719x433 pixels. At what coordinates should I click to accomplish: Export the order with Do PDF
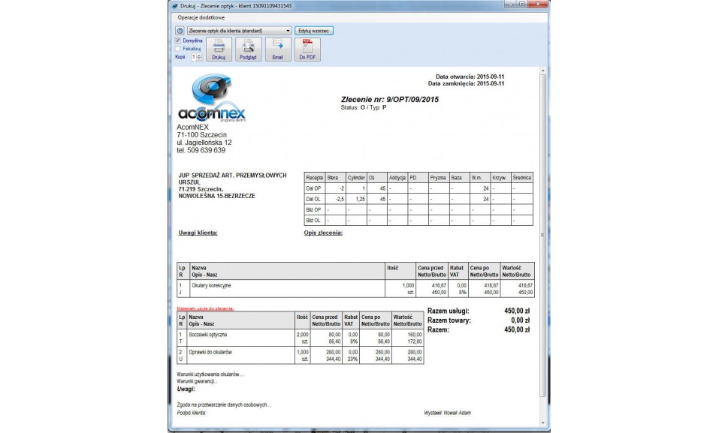point(307,50)
